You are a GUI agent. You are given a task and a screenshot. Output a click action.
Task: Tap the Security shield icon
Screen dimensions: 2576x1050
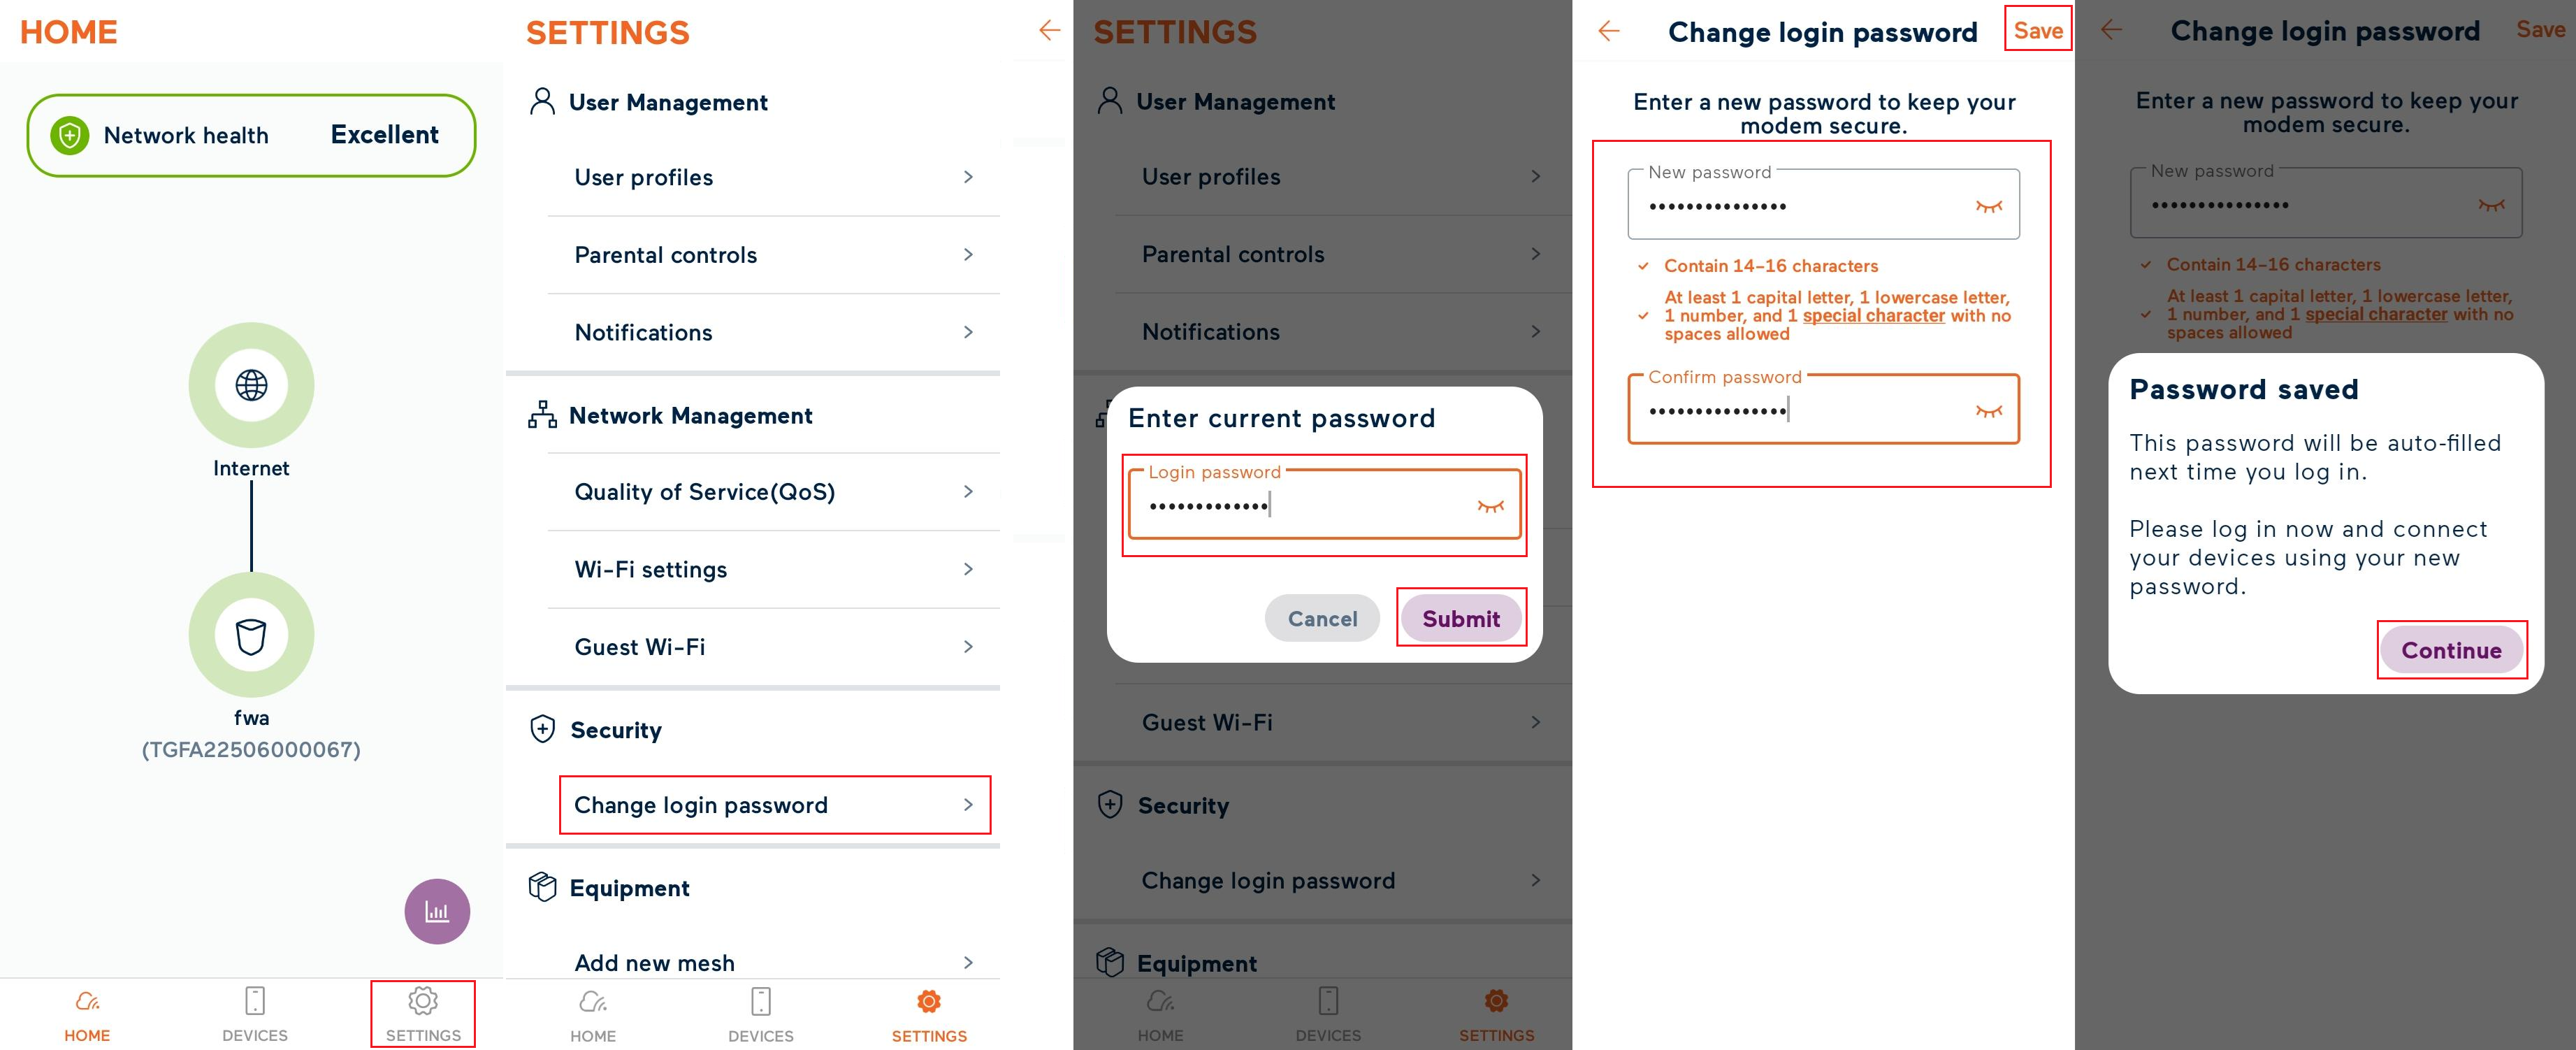[x=541, y=729]
